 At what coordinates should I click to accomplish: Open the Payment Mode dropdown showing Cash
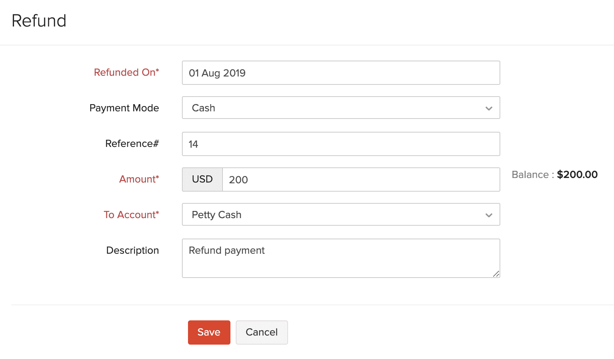(334, 108)
